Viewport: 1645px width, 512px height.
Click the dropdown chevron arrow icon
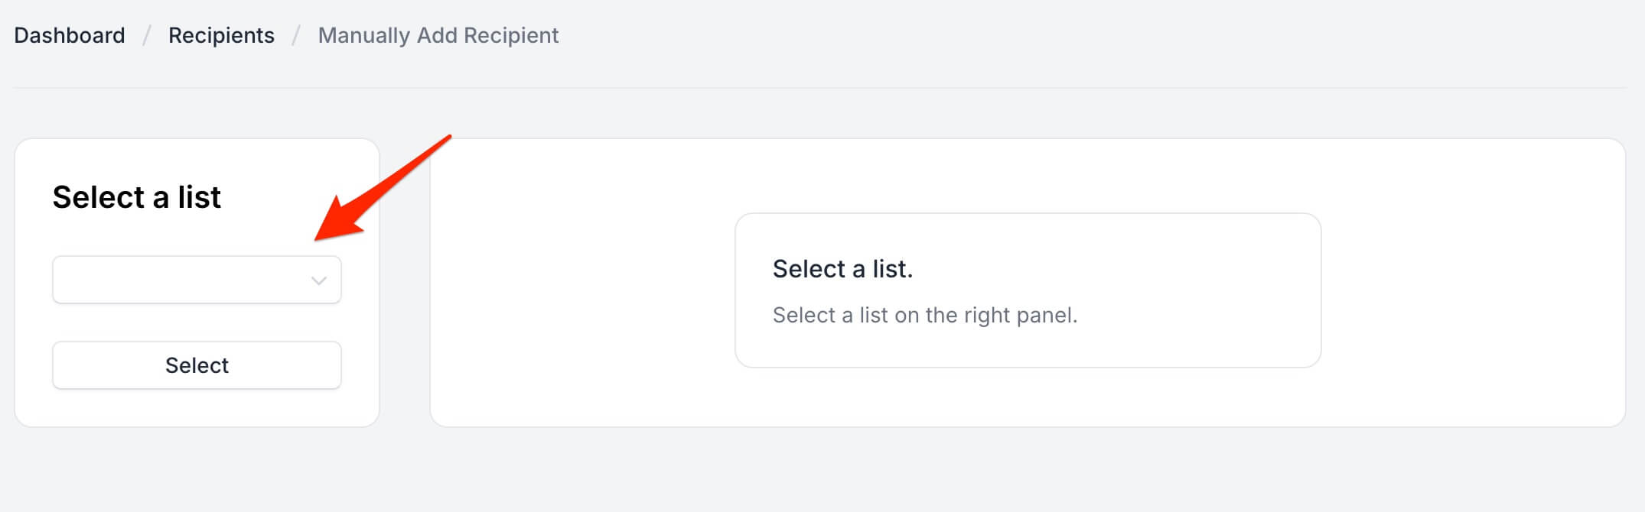tap(319, 280)
